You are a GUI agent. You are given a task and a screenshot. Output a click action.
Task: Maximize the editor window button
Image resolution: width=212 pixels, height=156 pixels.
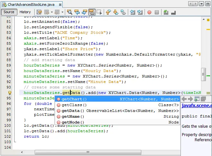pyautogui.click(x=208, y=4)
